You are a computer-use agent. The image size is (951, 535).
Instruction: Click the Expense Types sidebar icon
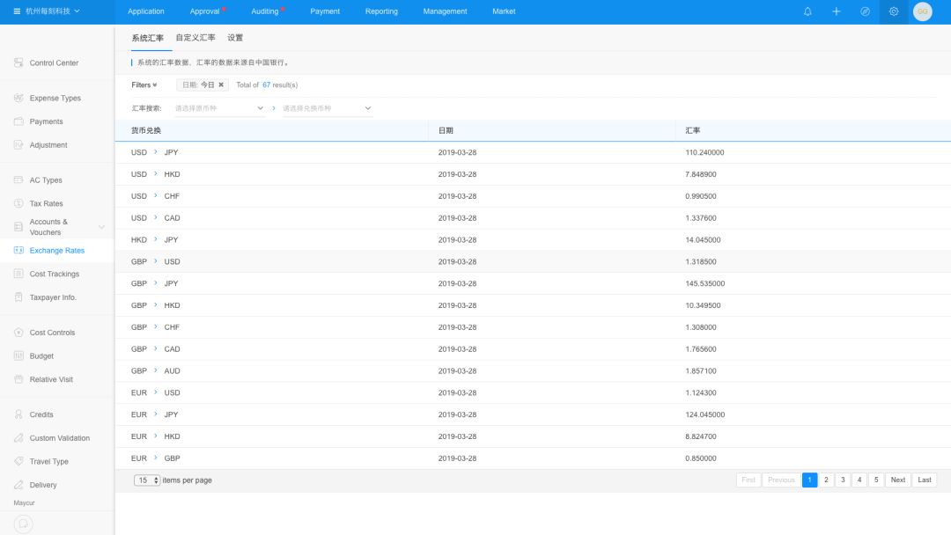(x=18, y=98)
